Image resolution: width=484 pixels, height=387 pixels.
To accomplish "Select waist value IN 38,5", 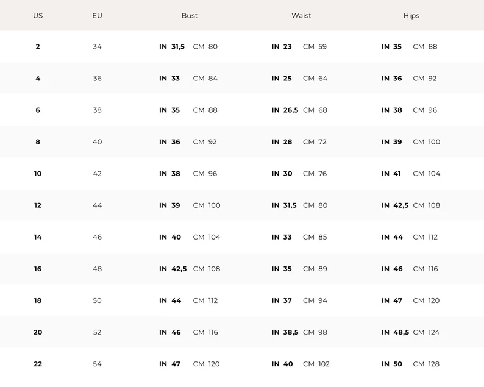I will pos(285,332).
